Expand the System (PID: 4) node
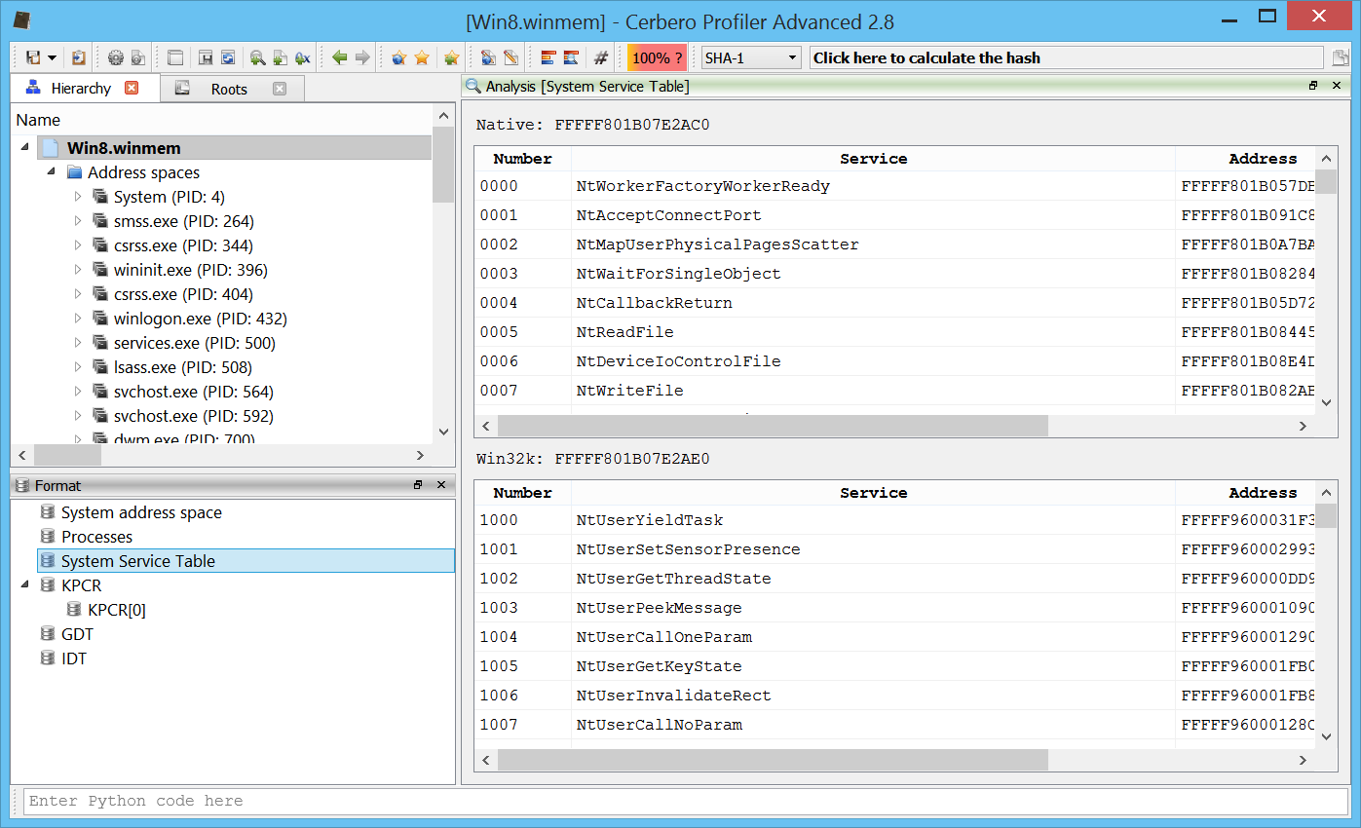 tap(79, 197)
